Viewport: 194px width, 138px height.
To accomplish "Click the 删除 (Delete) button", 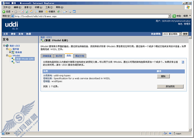I will tap(163, 76).
